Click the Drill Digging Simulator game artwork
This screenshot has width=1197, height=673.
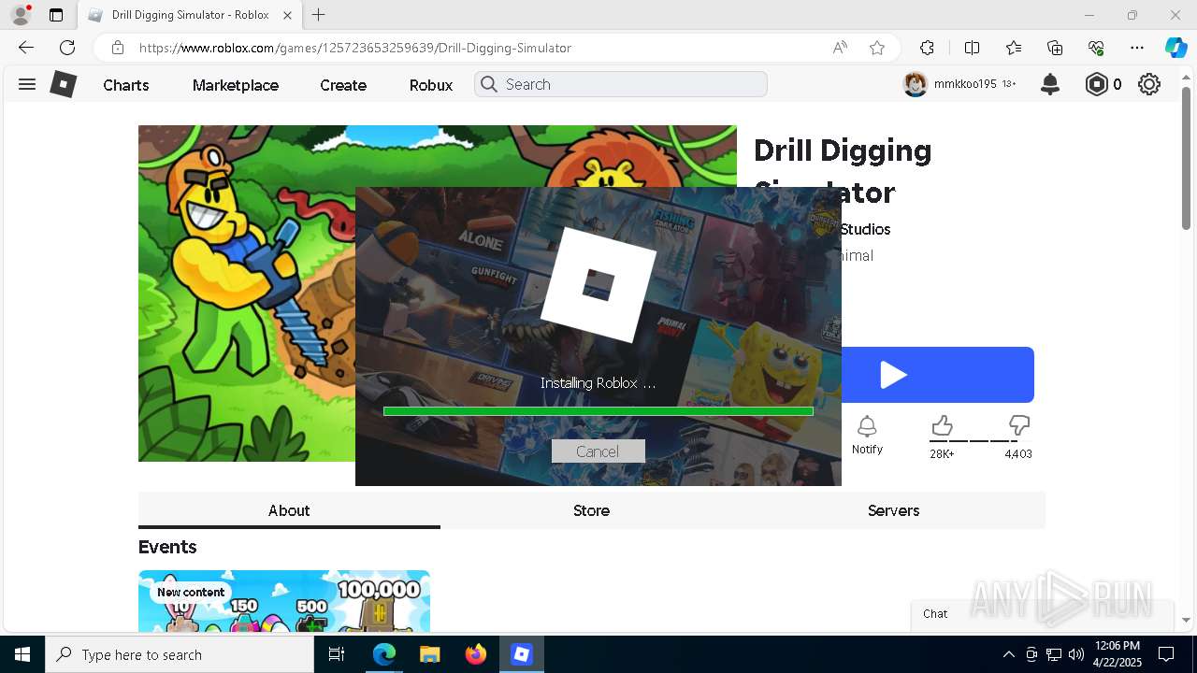[247, 294]
